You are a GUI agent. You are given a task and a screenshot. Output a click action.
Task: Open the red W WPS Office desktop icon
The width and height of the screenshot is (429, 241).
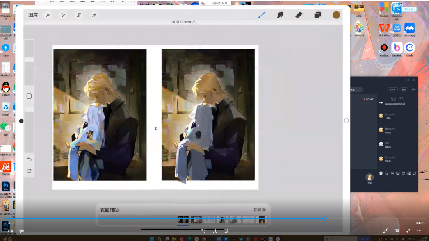tap(384, 28)
